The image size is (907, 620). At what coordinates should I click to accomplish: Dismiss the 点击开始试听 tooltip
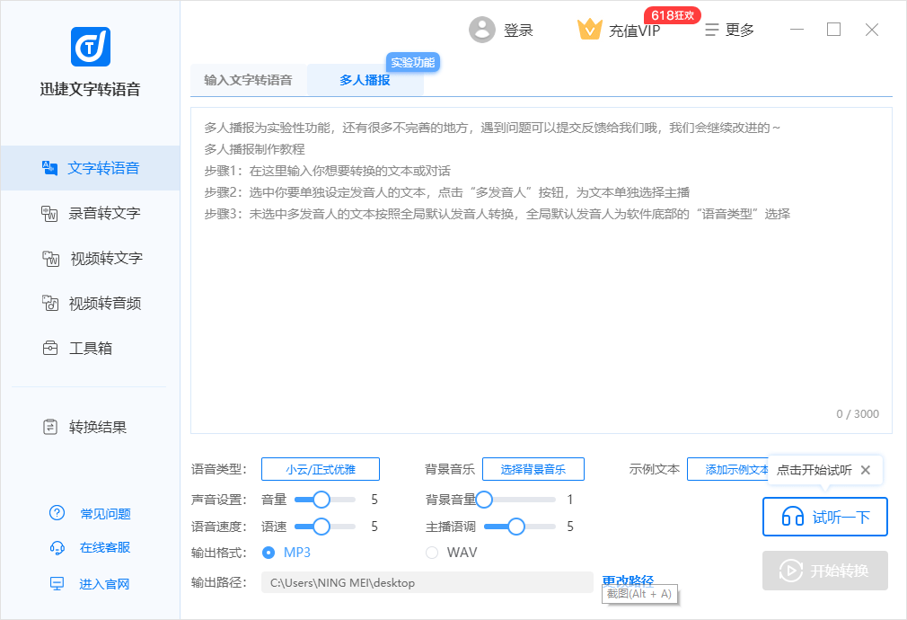[866, 470]
